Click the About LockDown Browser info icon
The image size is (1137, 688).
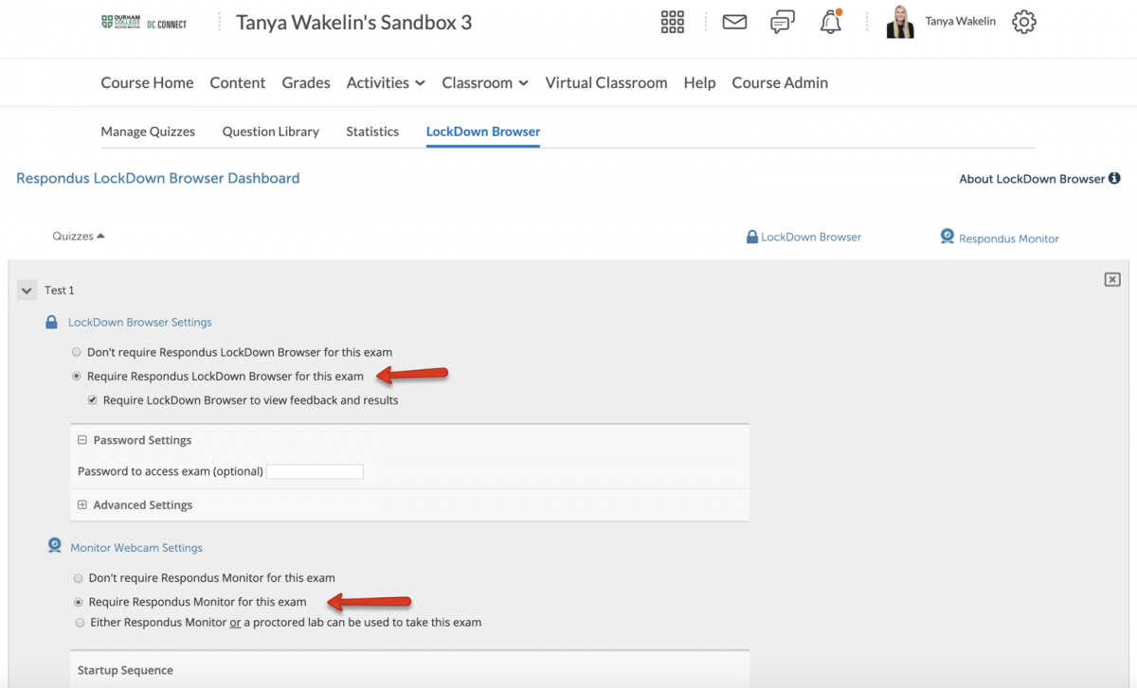point(1114,178)
